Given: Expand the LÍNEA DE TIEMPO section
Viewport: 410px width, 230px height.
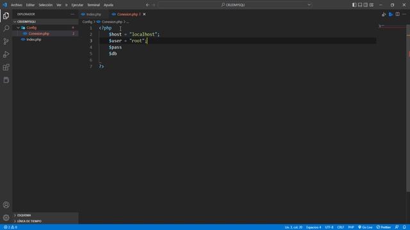Looking at the screenshot, I should coord(45,221).
